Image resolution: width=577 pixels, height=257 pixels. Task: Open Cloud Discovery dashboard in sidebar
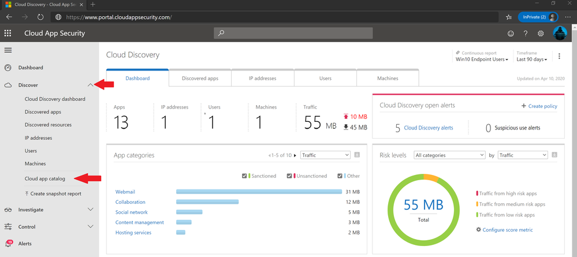pyautogui.click(x=55, y=99)
